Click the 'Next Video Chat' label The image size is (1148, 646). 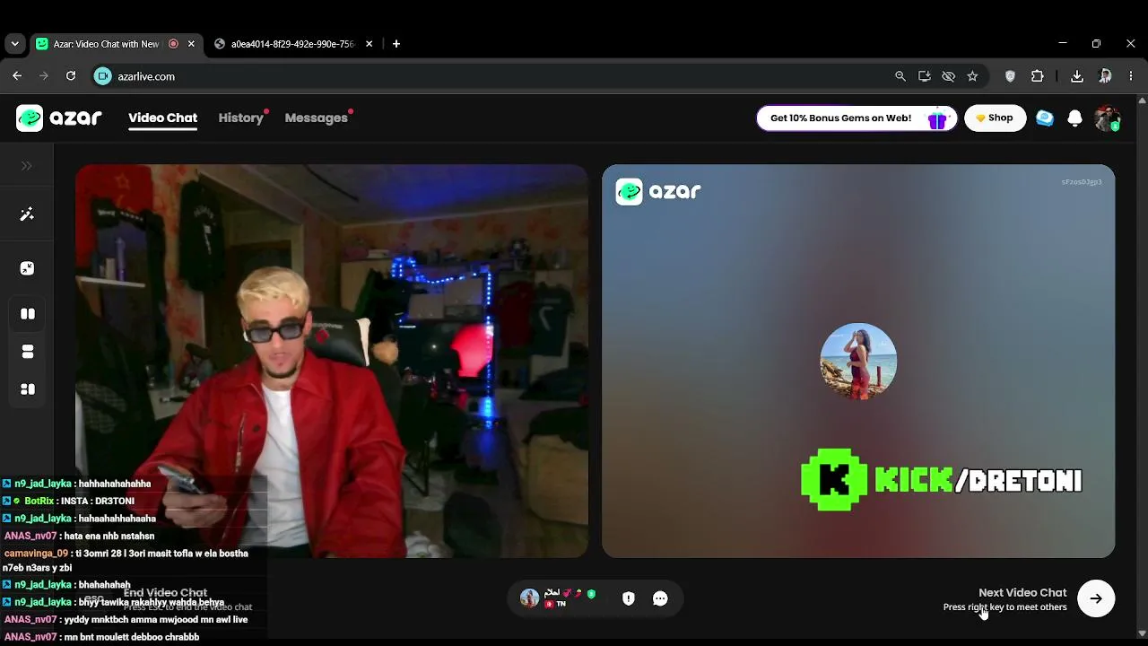point(1022,592)
